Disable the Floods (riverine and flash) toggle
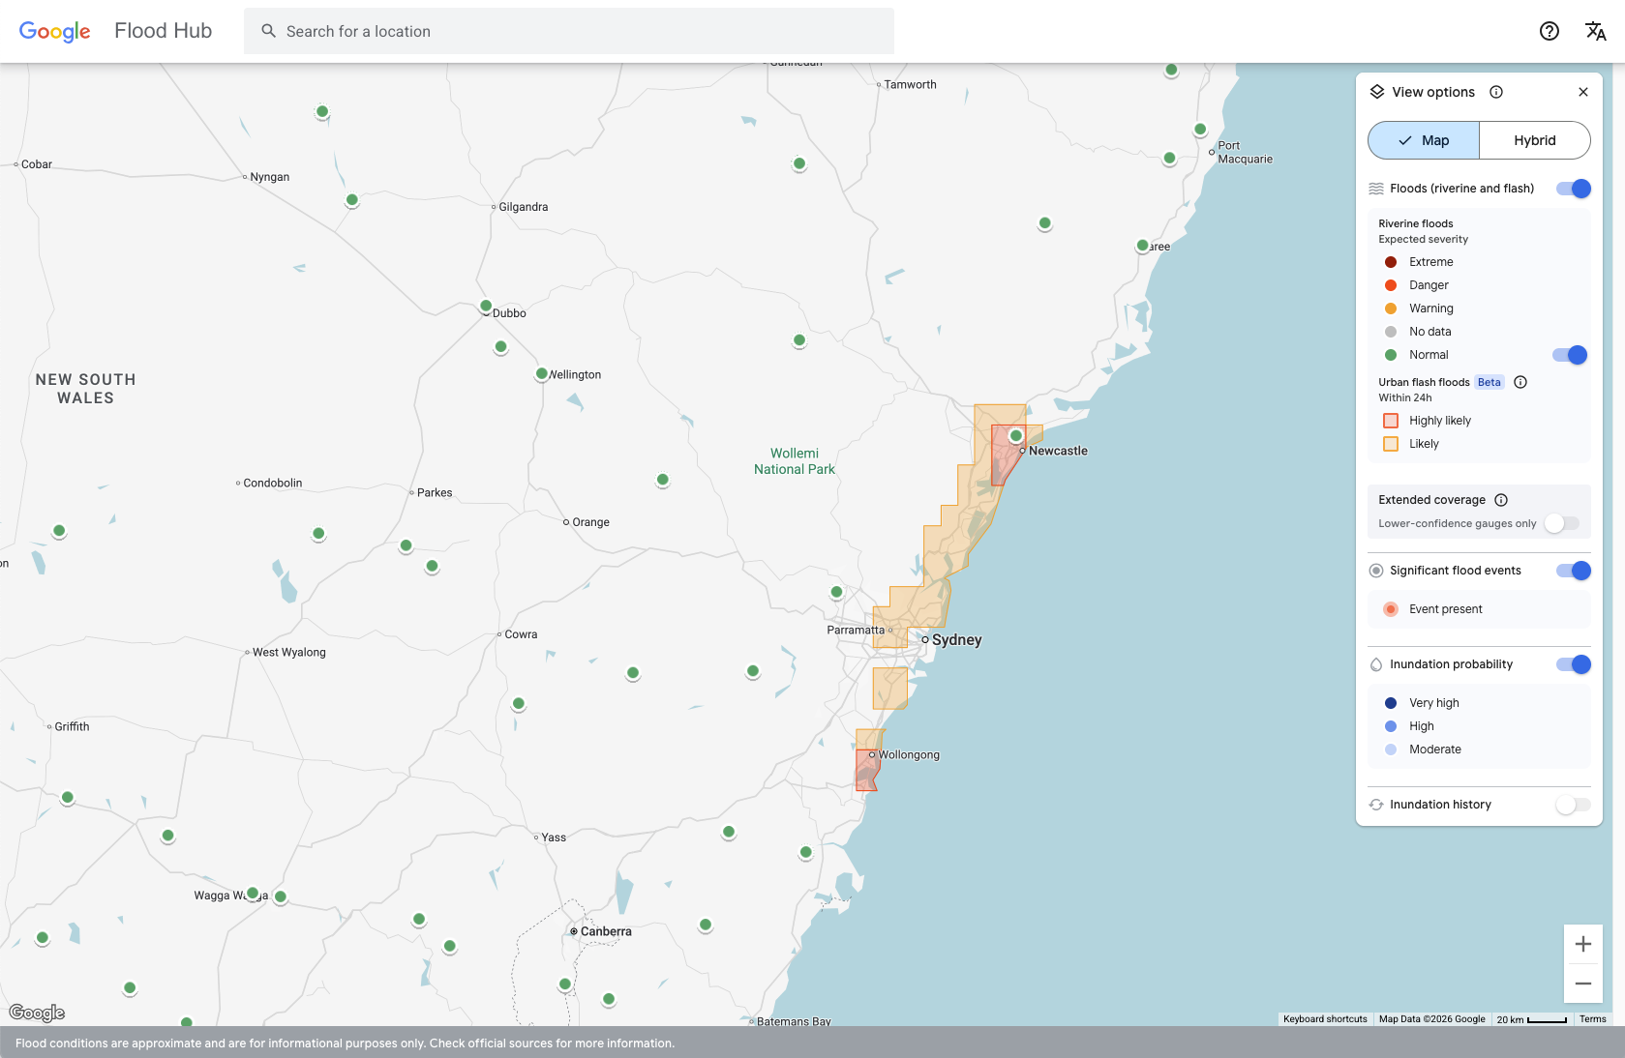1625x1058 pixels. coord(1573,189)
